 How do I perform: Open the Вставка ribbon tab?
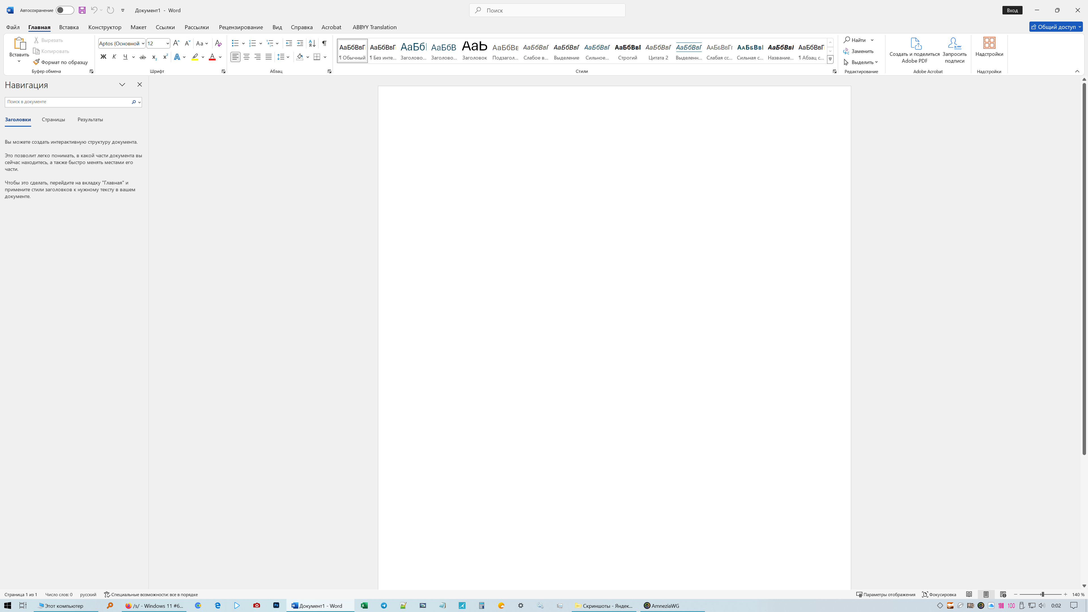click(69, 27)
